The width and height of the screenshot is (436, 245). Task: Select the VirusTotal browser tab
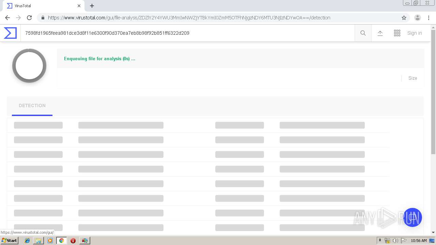click(x=43, y=6)
